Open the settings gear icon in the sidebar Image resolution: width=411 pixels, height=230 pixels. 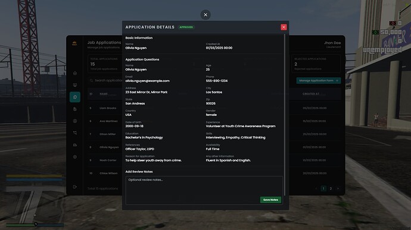click(x=75, y=157)
